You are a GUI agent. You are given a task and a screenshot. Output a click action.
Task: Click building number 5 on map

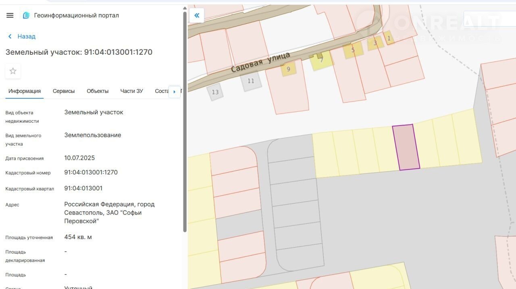[353, 50]
